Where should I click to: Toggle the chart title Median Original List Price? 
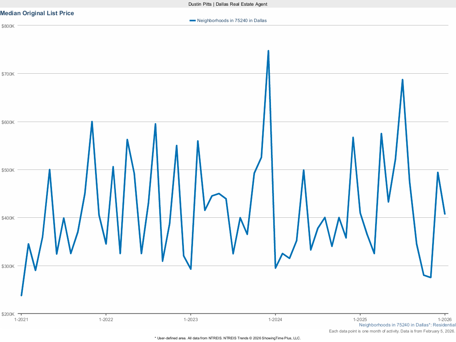pyautogui.click(x=37, y=13)
